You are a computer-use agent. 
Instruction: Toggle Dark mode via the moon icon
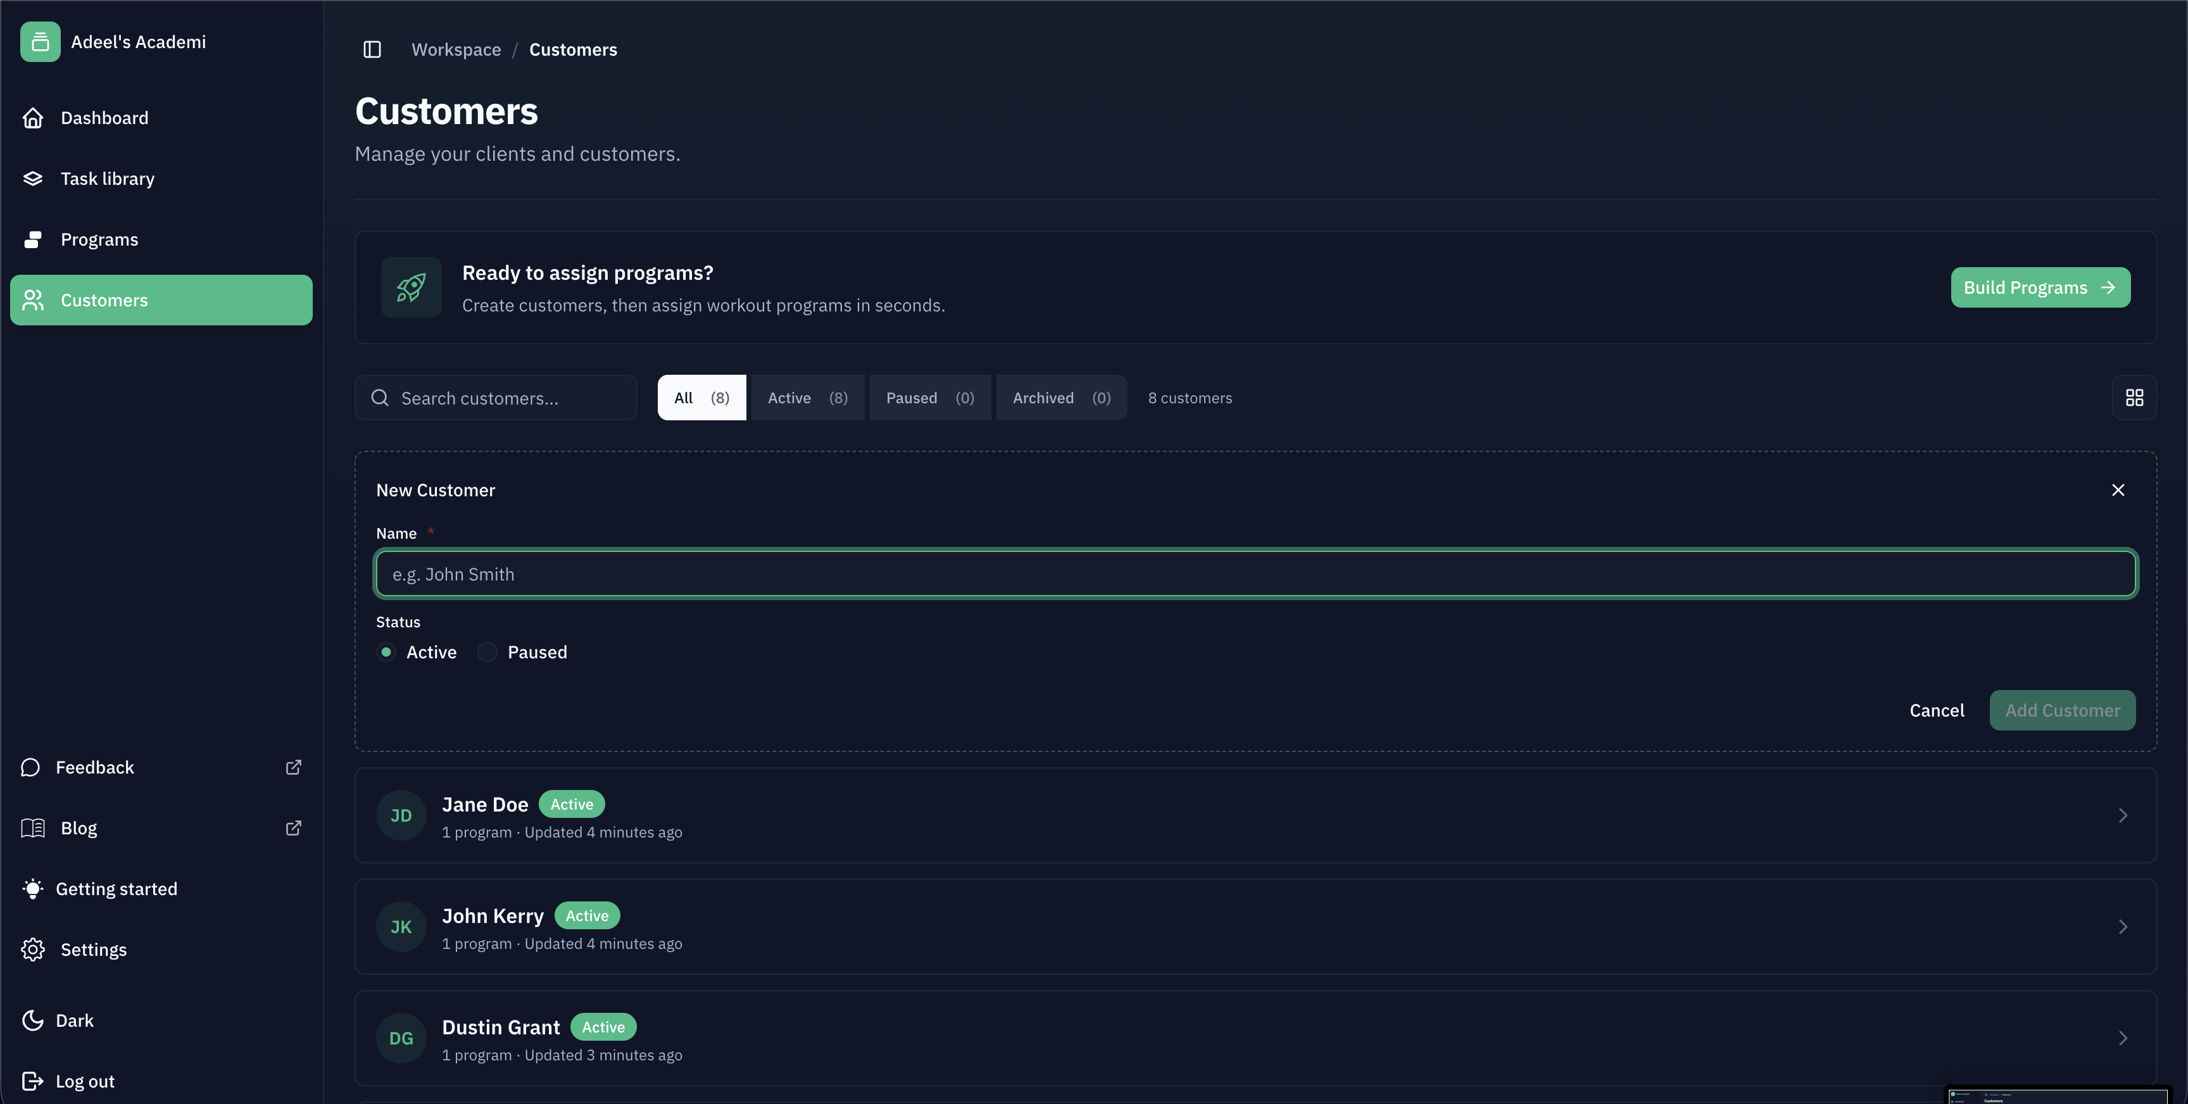click(x=32, y=1020)
